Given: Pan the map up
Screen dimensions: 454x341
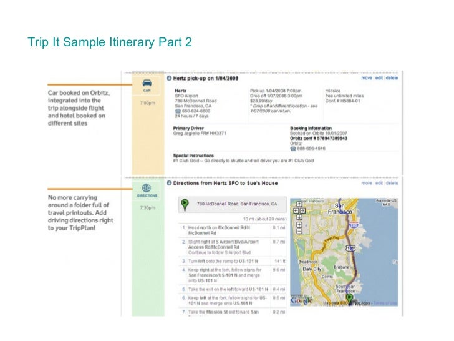Looking at the screenshot, I should [299, 204].
